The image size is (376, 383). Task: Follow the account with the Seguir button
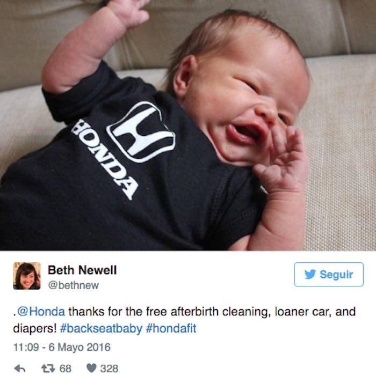tap(329, 274)
